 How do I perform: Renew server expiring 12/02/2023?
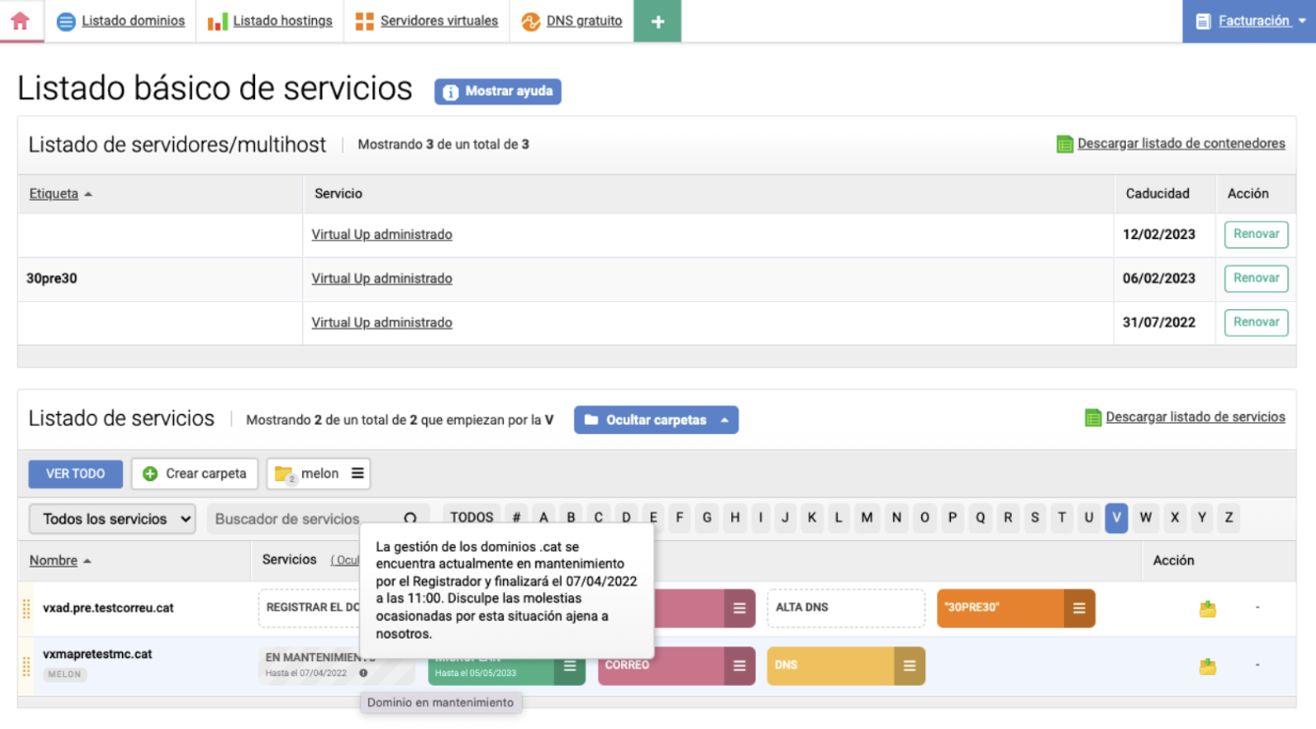[x=1256, y=234]
